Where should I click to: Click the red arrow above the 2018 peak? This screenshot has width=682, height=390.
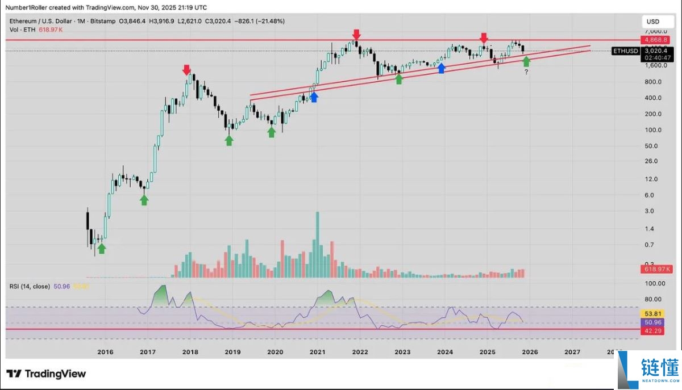(186, 70)
